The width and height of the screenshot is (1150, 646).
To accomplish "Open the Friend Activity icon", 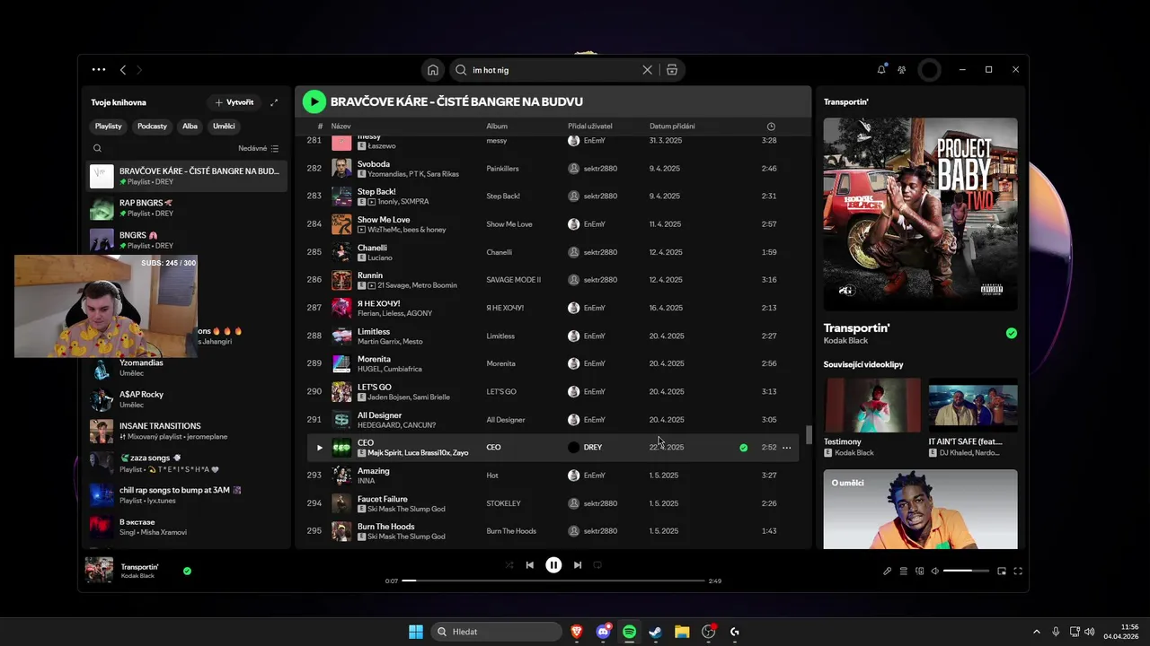I will (902, 70).
